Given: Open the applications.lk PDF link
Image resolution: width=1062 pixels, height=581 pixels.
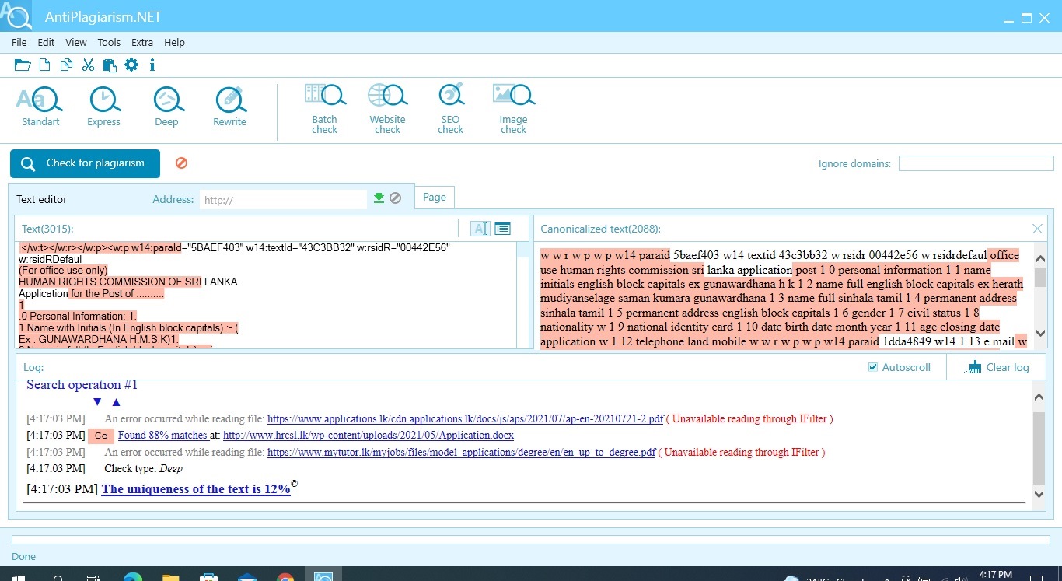Looking at the screenshot, I should click(x=465, y=418).
